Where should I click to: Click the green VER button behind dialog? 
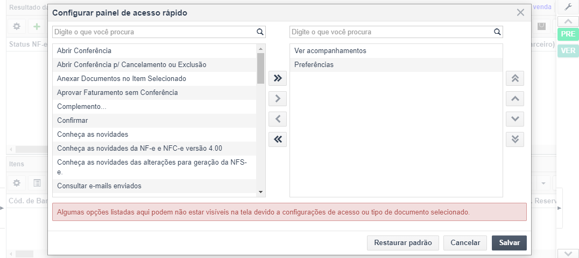[x=568, y=51]
